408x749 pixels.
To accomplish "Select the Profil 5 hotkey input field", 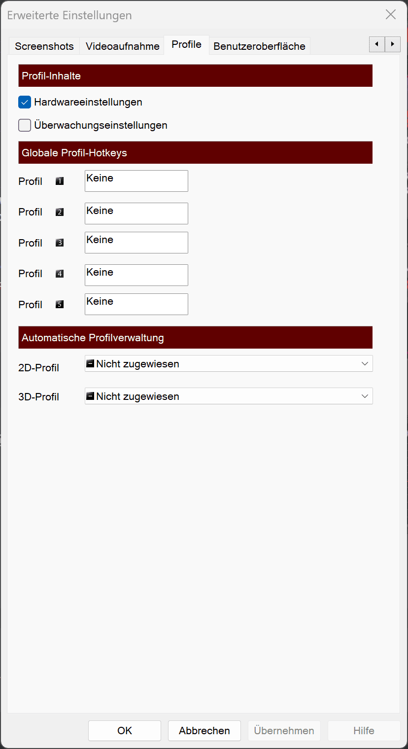I will click(136, 304).
